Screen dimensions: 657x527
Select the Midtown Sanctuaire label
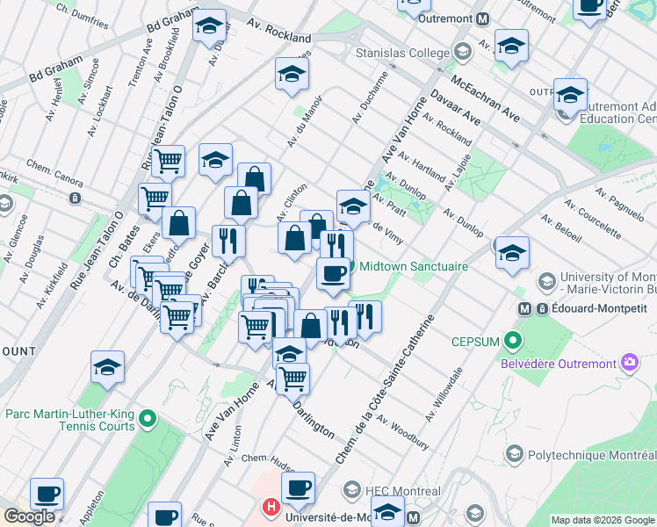point(414,266)
